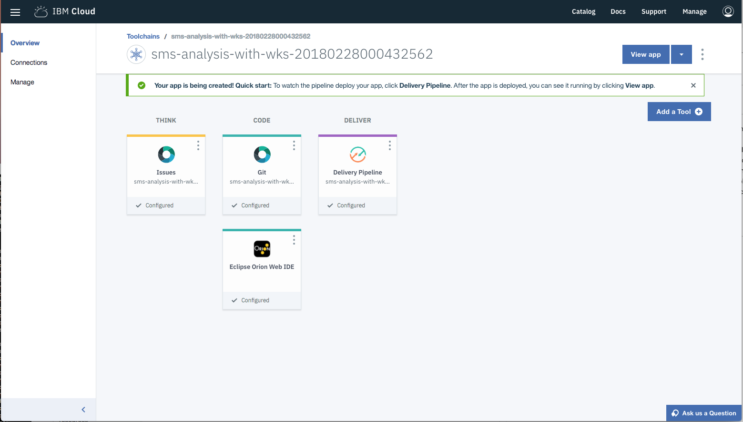The image size is (743, 422).
Task: Click the Git tool icon
Action: click(x=262, y=154)
